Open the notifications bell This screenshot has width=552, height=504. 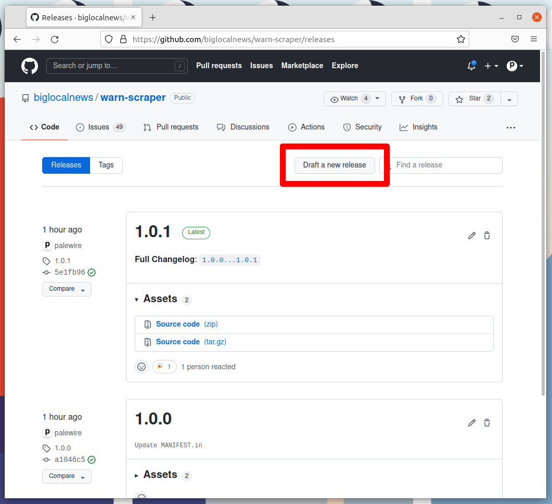coord(471,66)
